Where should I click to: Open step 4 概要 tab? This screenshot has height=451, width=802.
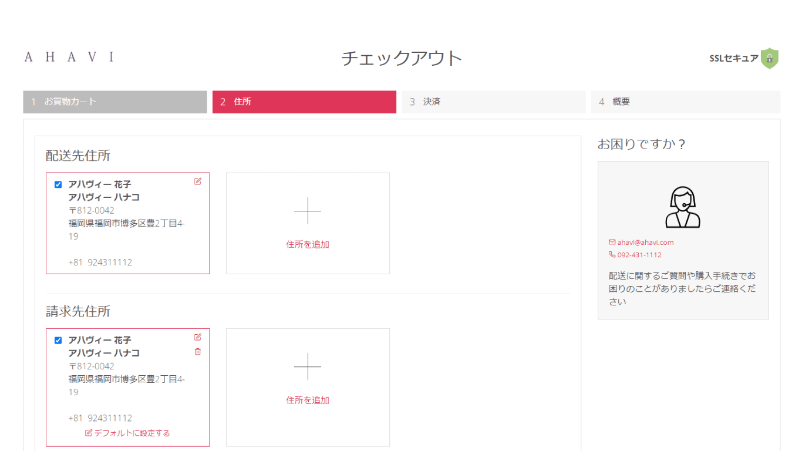click(x=686, y=102)
